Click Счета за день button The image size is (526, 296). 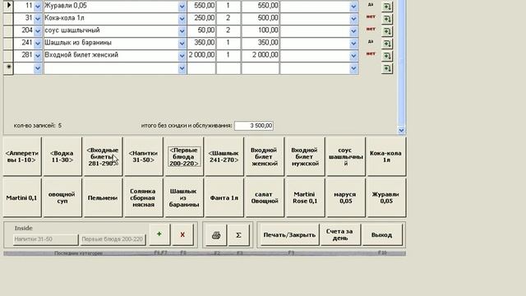tap(340, 235)
